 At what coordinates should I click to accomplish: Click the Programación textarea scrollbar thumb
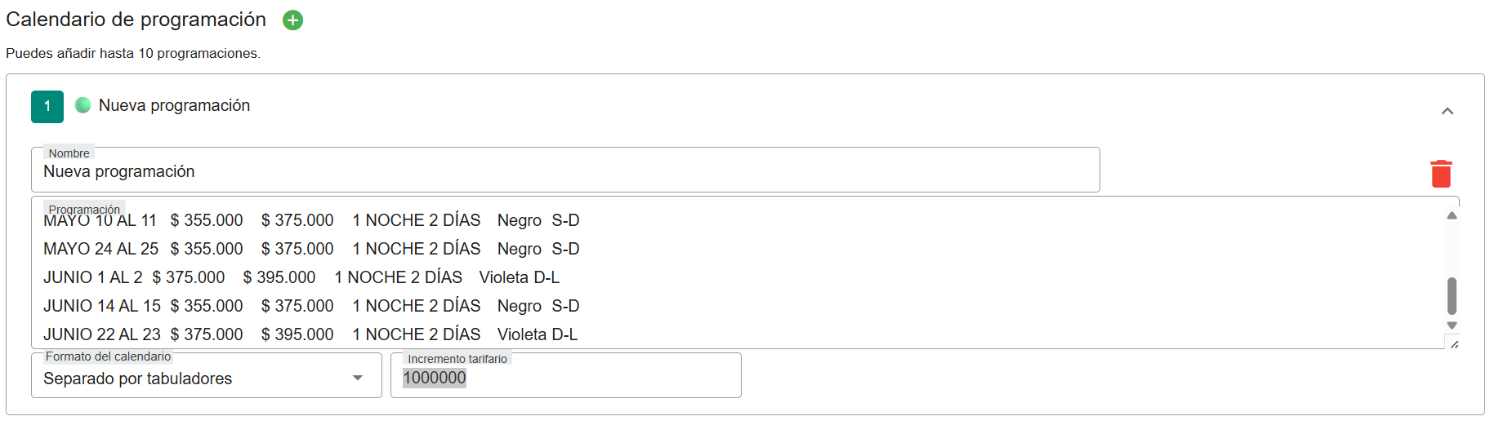[1452, 295]
